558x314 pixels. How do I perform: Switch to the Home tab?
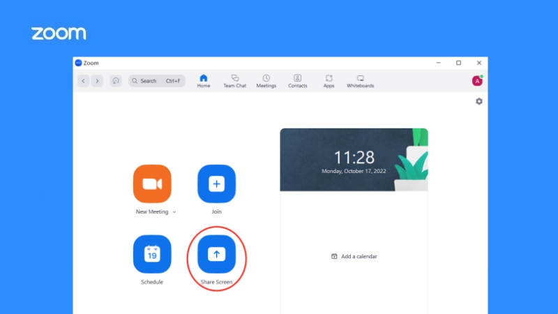click(x=204, y=81)
